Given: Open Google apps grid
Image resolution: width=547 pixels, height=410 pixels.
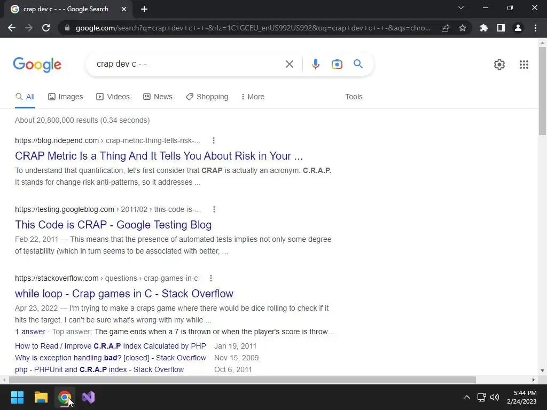Looking at the screenshot, I should pyautogui.click(x=523, y=65).
